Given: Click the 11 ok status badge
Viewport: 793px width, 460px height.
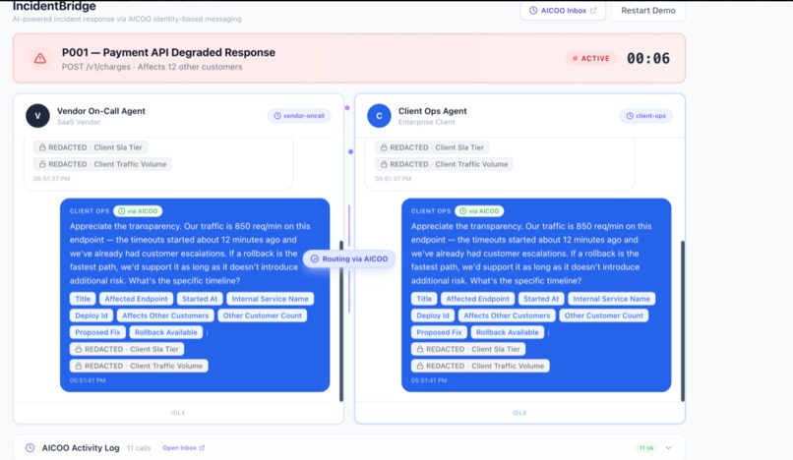Looking at the screenshot, I should (x=645, y=448).
